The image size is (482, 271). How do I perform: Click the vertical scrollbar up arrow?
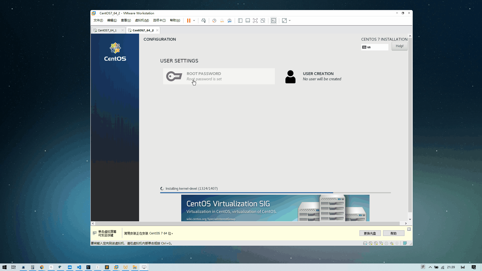[410, 36]
